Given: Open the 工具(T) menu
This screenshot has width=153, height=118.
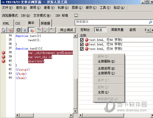Looking at the screenshot, I should pyautogui.click(x=105, y=8).
